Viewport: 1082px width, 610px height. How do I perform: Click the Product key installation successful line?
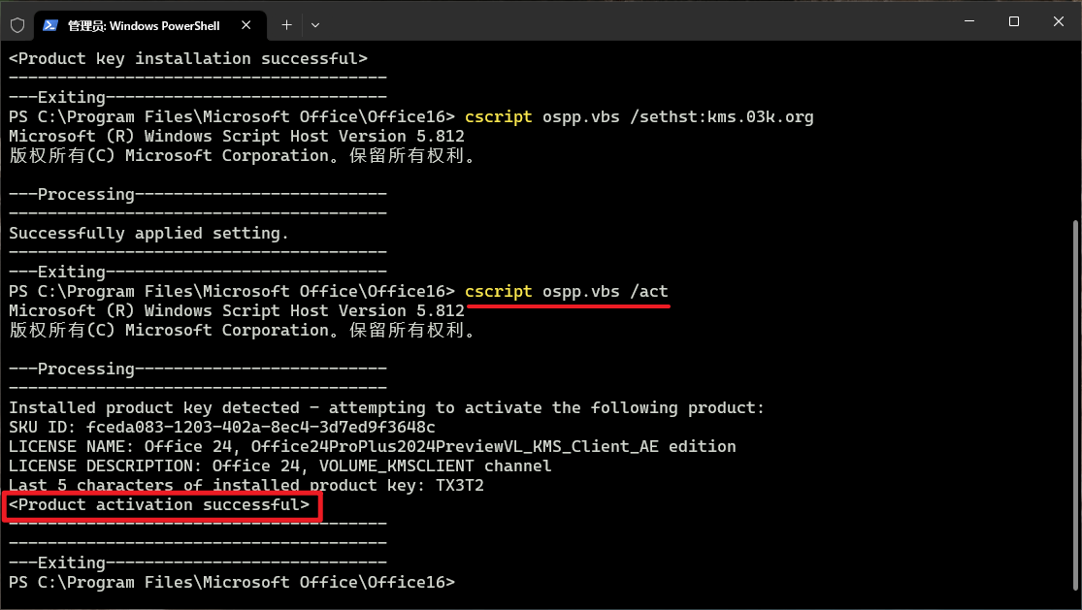[188, 59]
